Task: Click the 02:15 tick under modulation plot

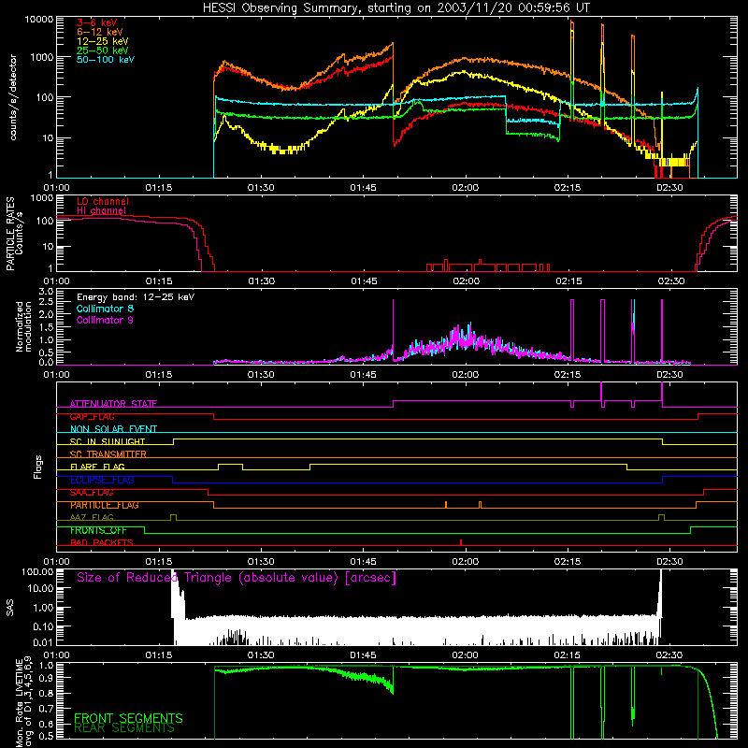Action: pos(568,375)
